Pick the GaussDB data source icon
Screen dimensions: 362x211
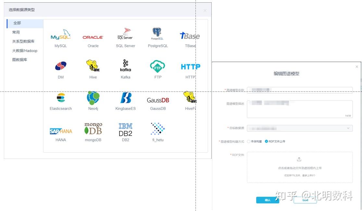coord(158,100)
